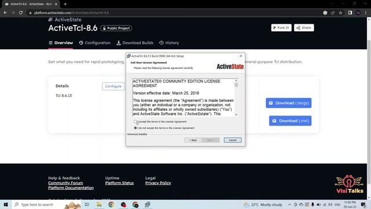Open the Chrome three-dot menu
This screenshot has height=209, width=371.
click(366, 13)
